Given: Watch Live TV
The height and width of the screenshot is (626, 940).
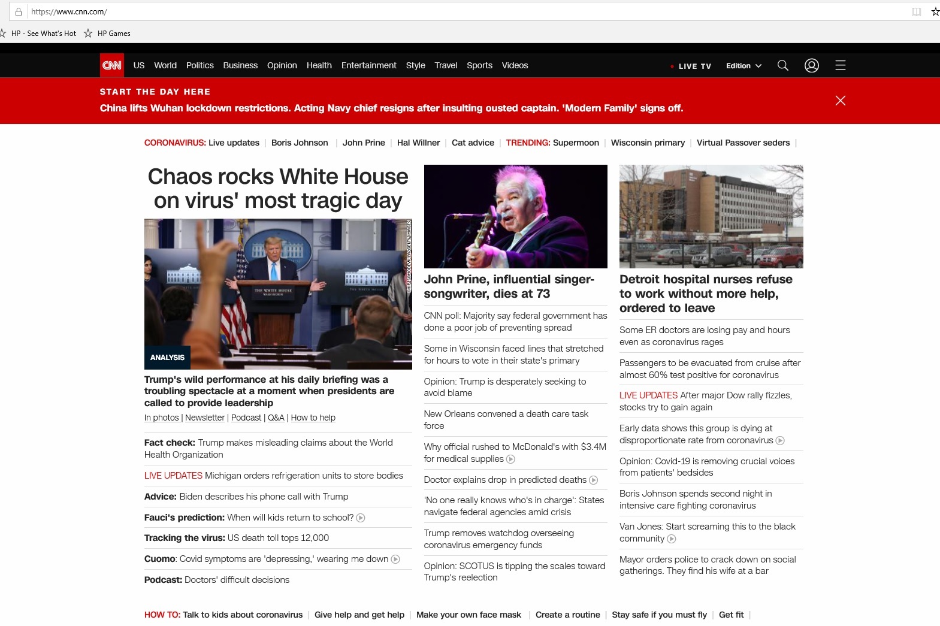Looking at the screenshot, I should pos(691,66).
